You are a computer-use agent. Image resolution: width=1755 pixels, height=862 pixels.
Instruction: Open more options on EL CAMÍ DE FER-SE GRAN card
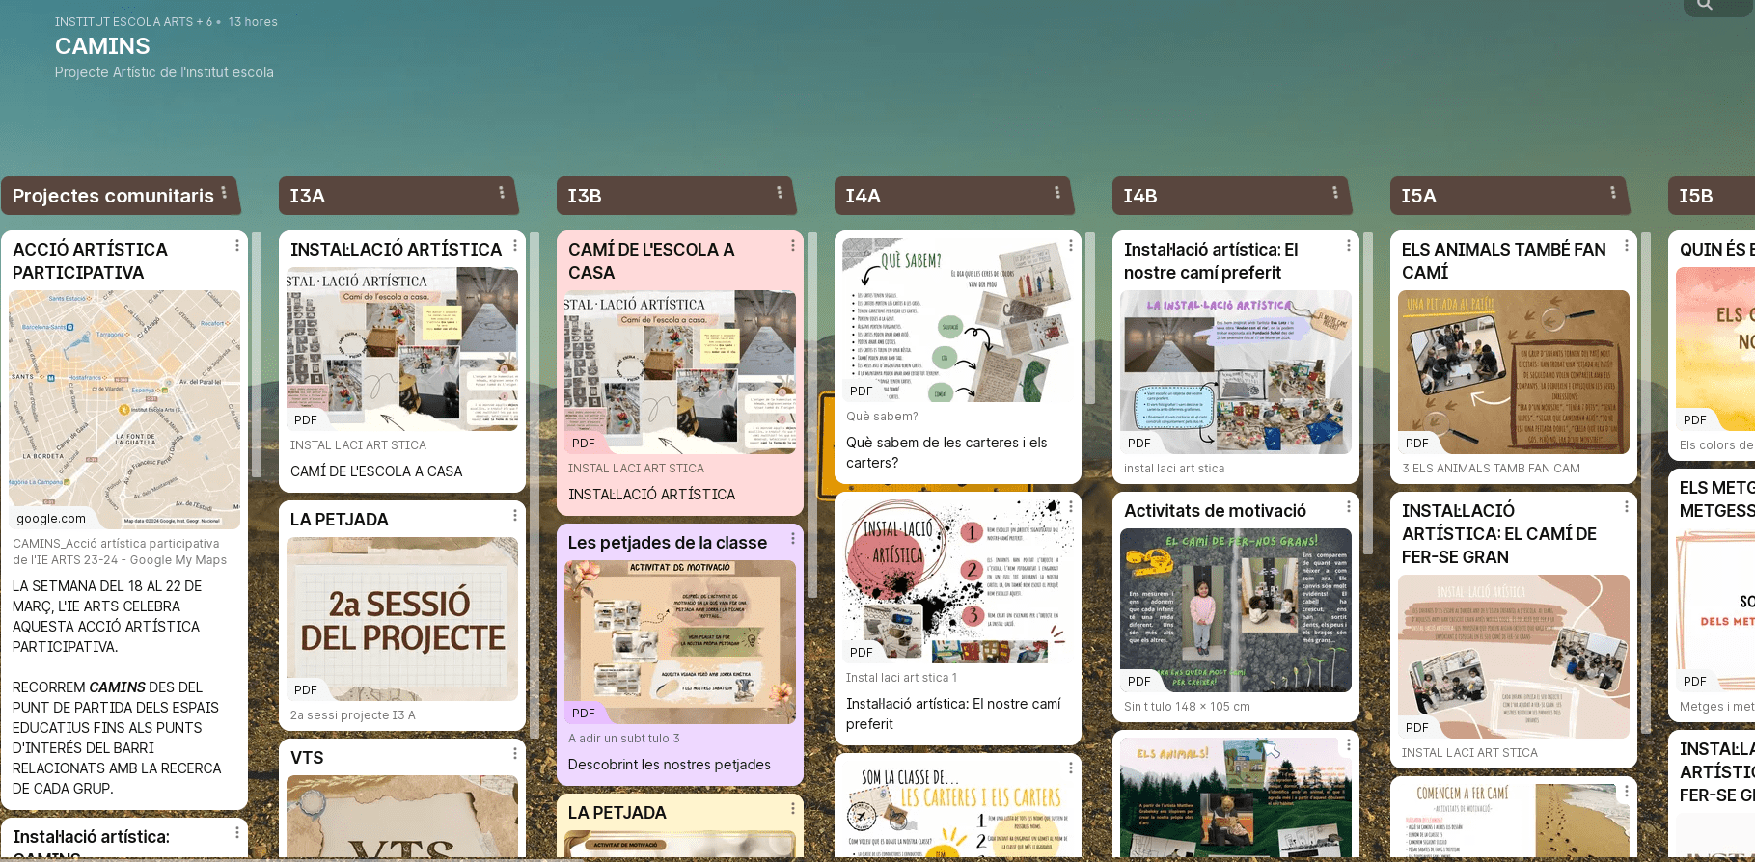pos(1627,507)
